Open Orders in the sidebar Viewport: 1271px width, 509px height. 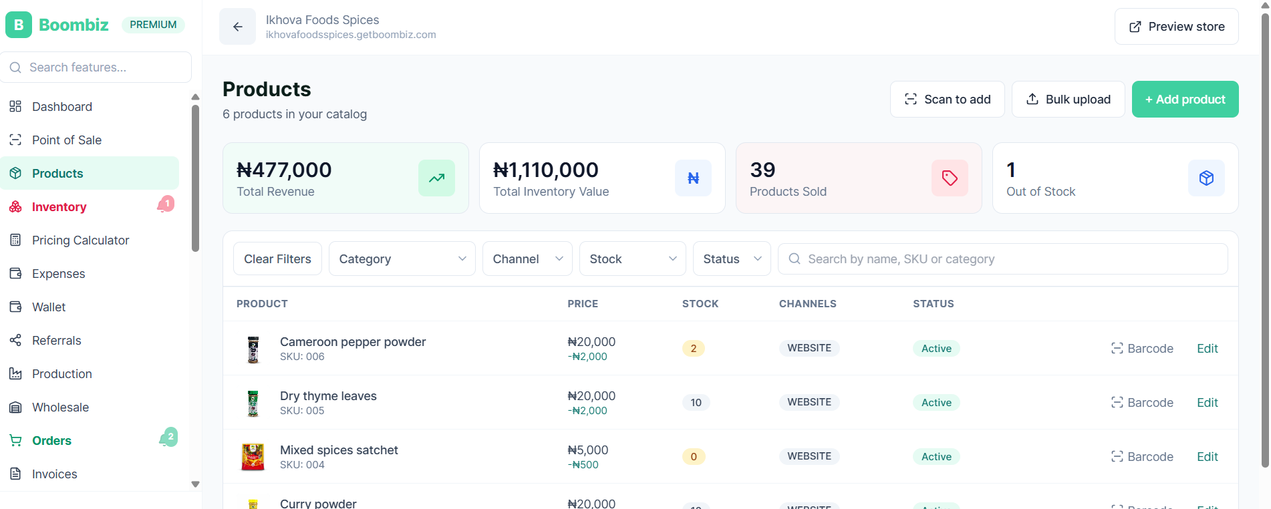tap(90, 441)
